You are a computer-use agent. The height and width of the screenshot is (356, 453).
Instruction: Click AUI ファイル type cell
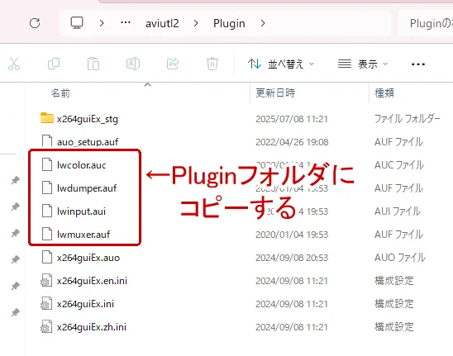coord(398,211)
